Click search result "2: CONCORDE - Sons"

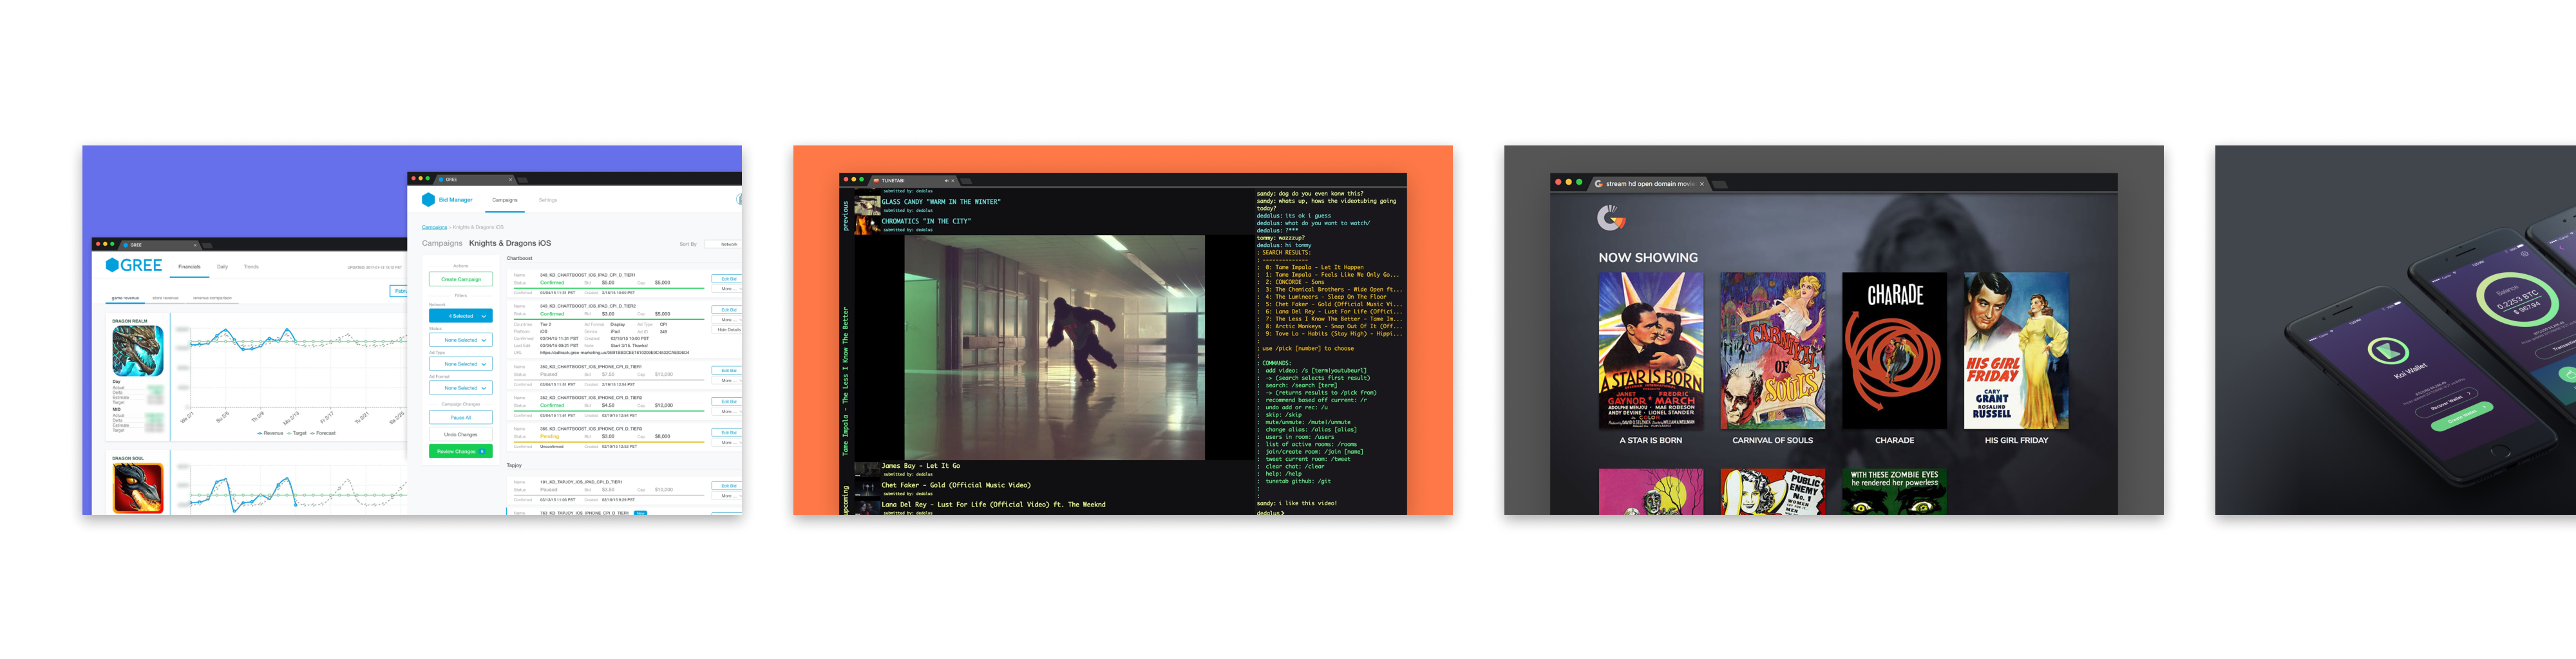pos(1295,282)
